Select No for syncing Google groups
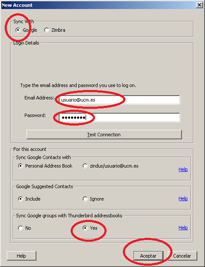 (21, 228)
